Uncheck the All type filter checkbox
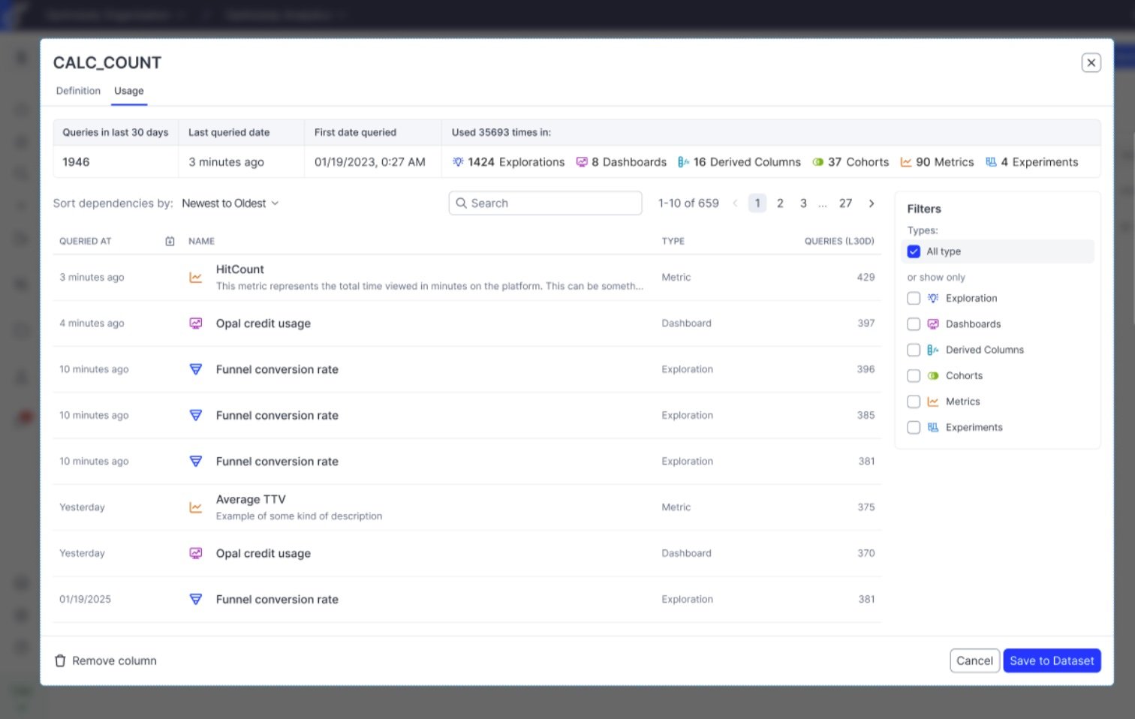Screen dimensions: 1135x719 (x=914, y=251)
